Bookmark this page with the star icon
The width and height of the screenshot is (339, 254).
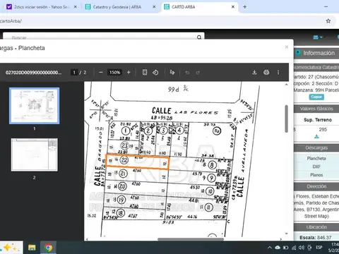[328, 21]
